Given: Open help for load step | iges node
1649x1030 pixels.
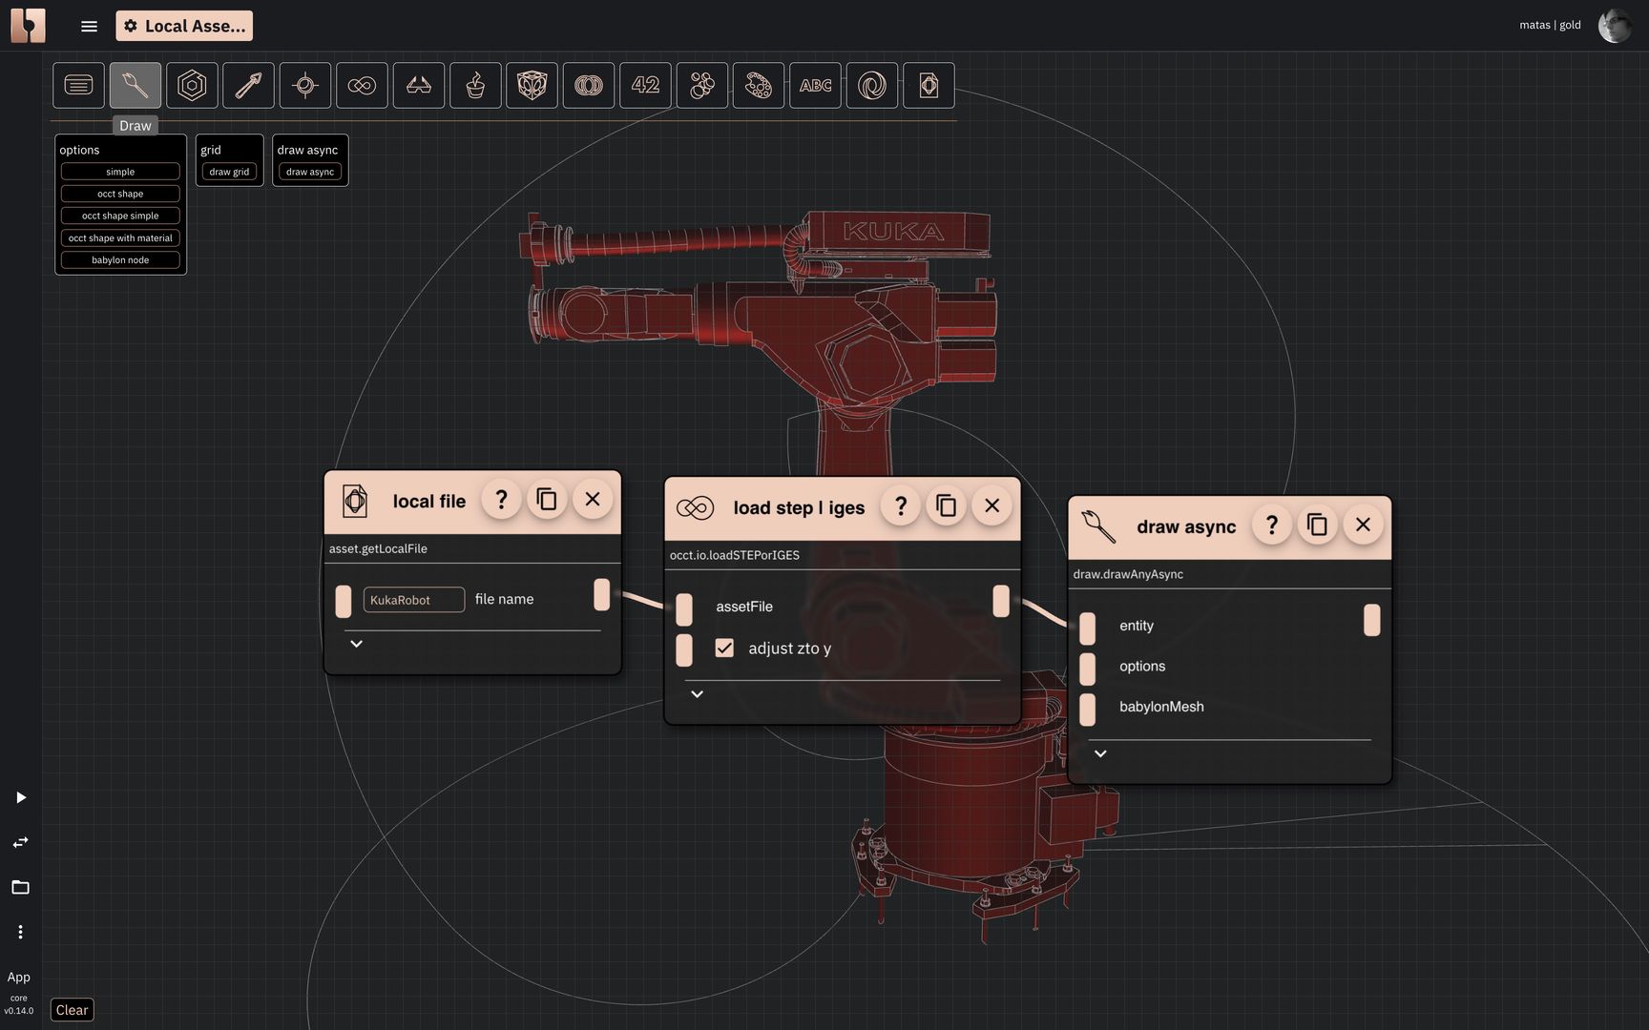Looking at the screenshot, I should coord(901,506).
